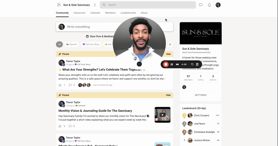Open Trevor Taylor's name on Strengths post
Image resolution: width=278 pixels, height=146 pixels.
(x=73, y=61)
